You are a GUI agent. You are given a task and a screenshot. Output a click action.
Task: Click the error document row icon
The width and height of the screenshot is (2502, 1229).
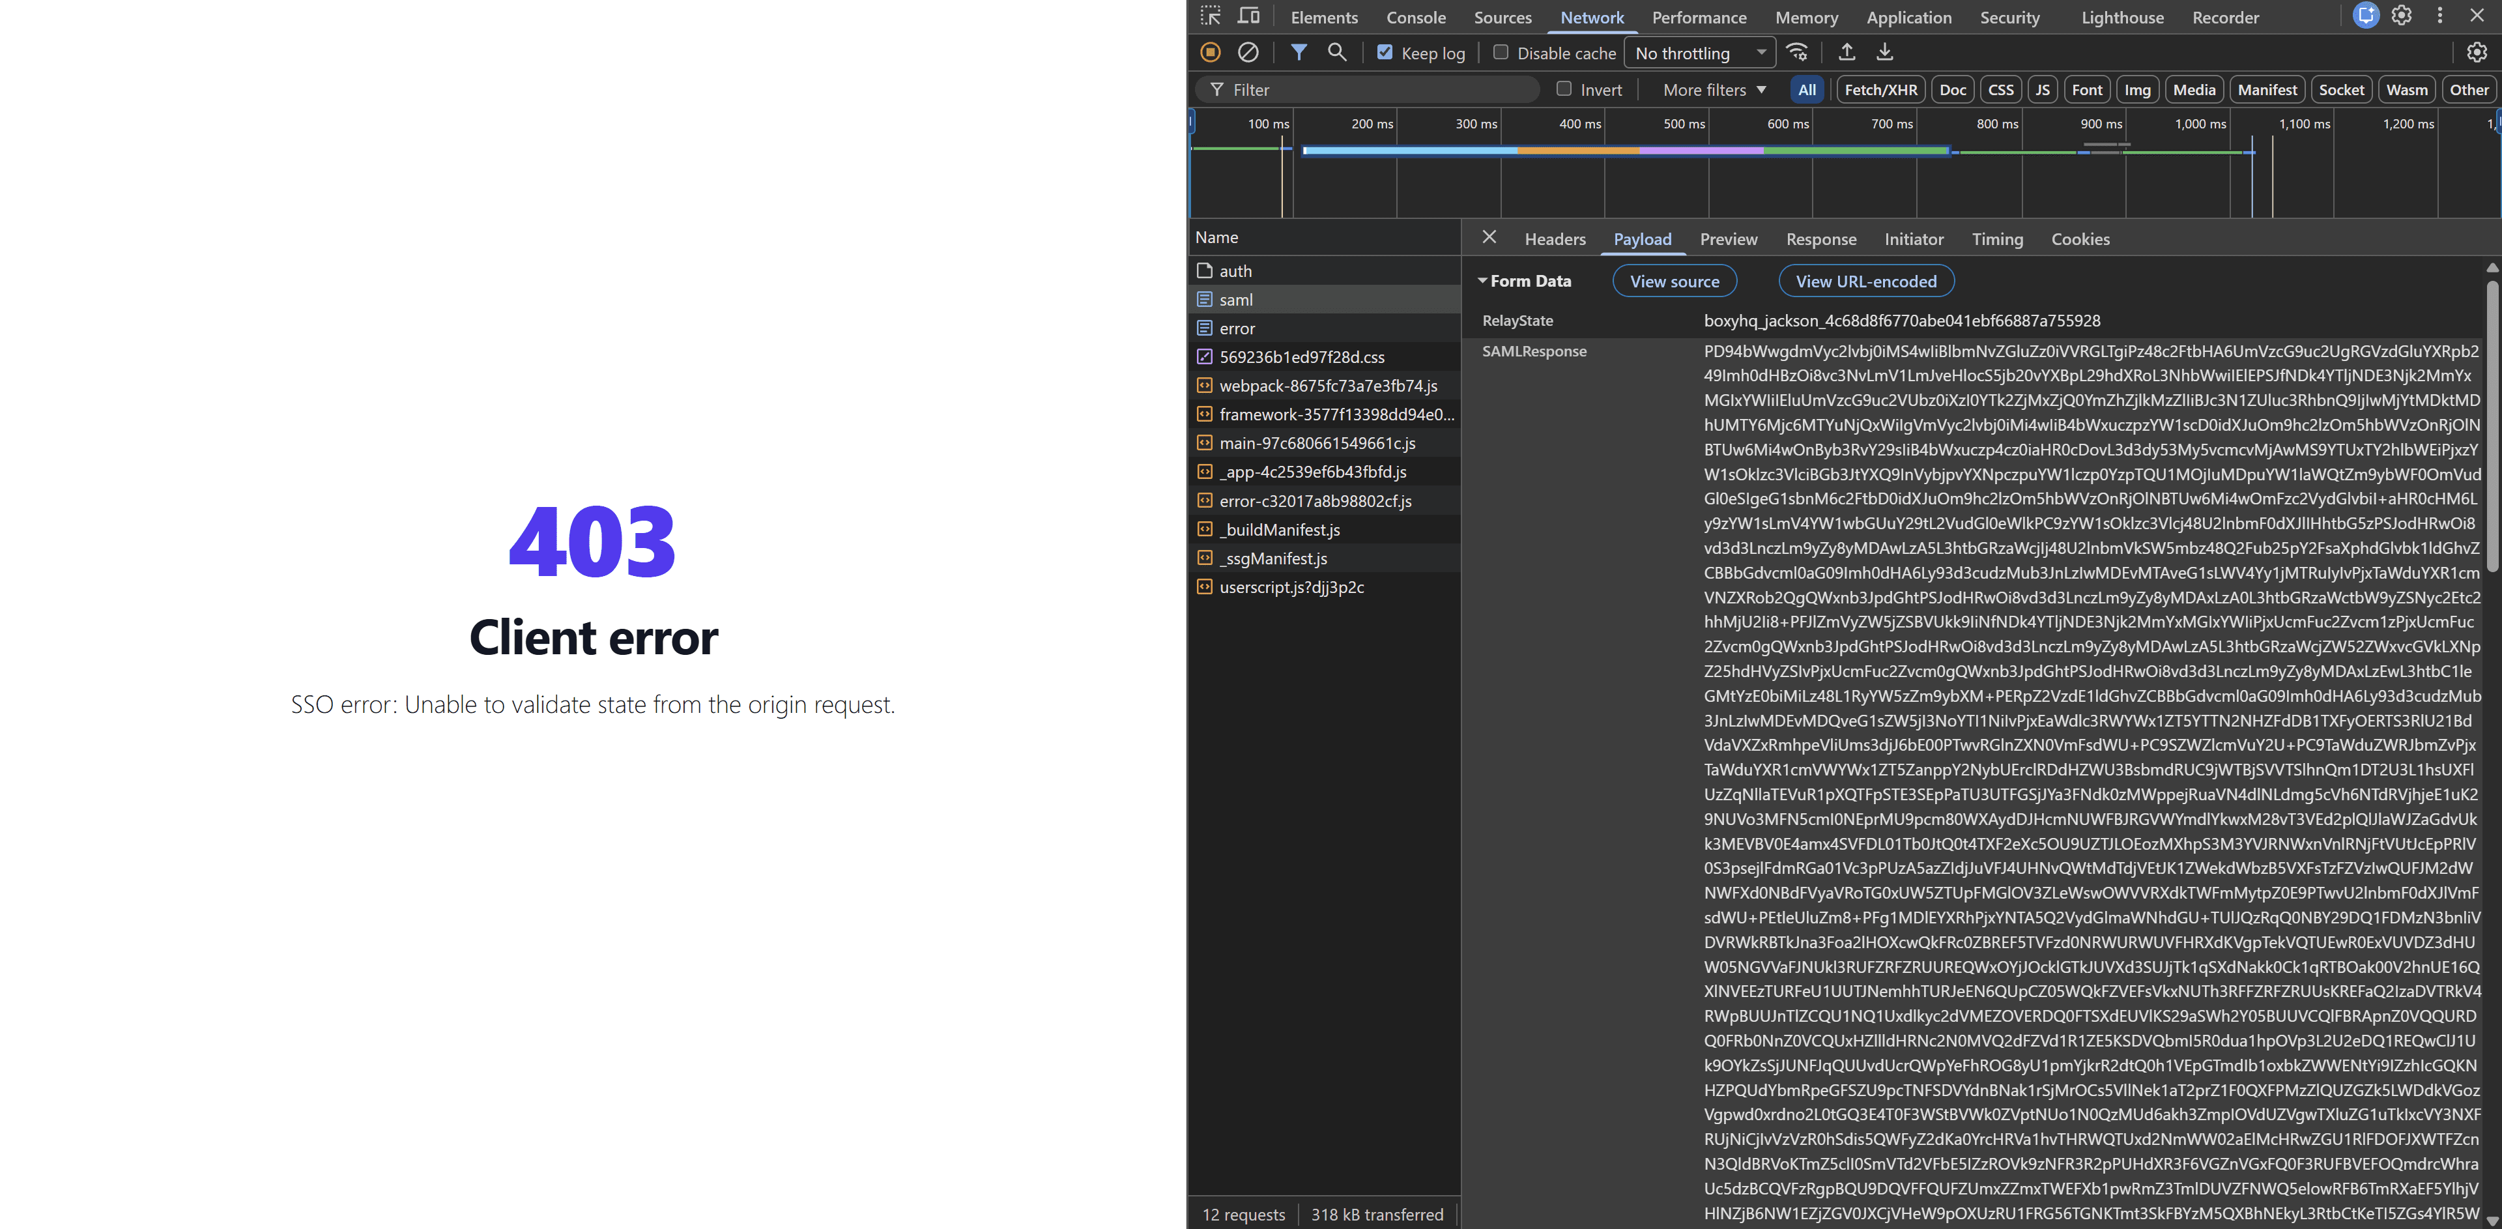click(1204, 328)
